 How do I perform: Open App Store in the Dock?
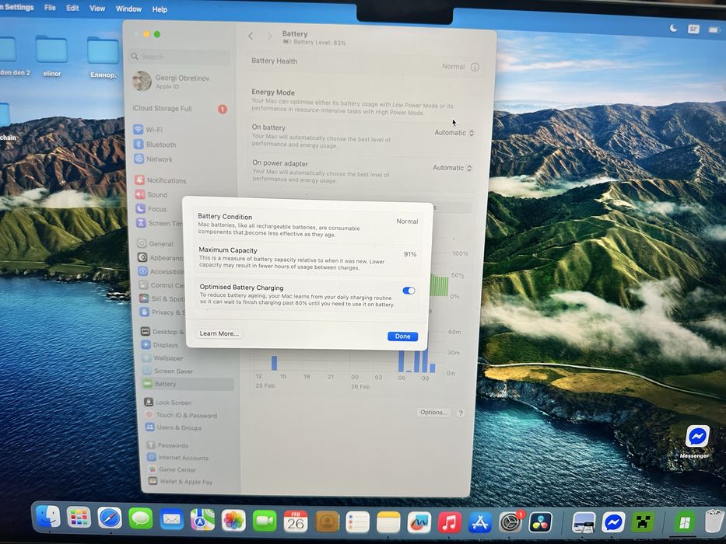[x=479, y=523]
